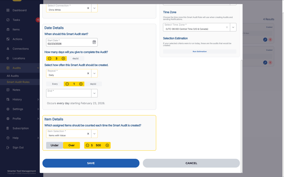
Task: Click the red Tasks notification badge
Action: (x=38, y=20)
